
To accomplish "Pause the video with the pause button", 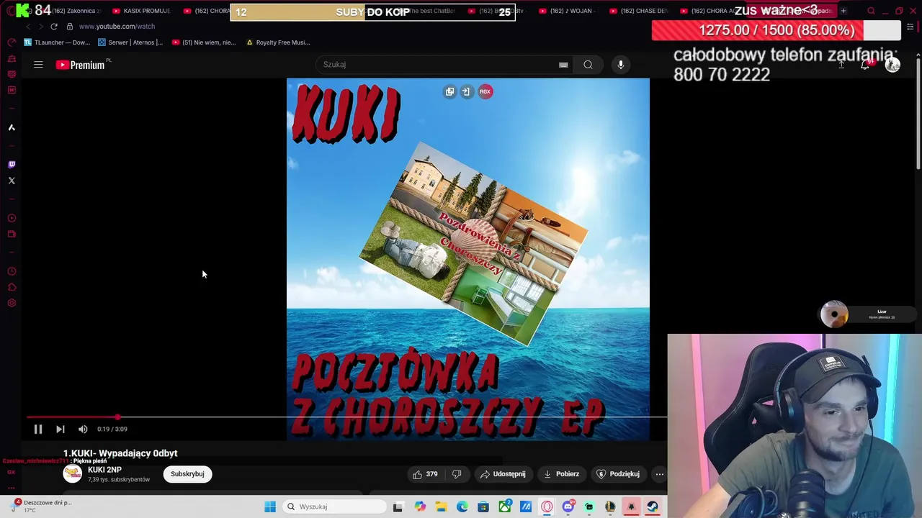I will coord(38,429).
